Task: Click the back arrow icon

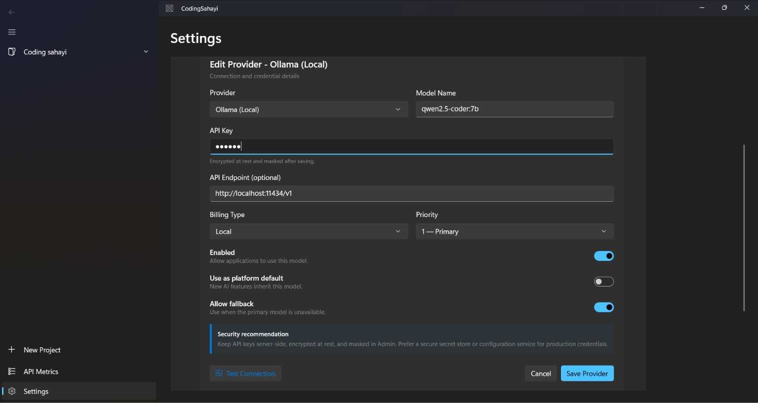Action: pyautogui.click(x=12, y=12)
